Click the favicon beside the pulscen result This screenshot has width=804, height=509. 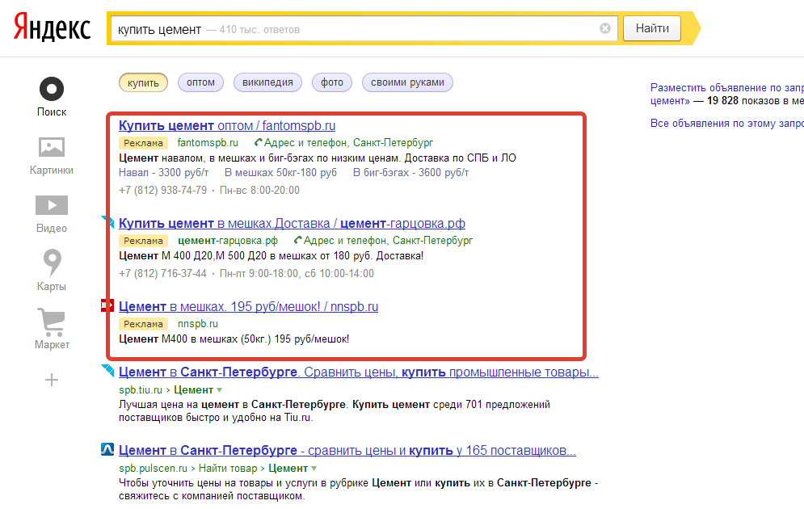point(107,449)
